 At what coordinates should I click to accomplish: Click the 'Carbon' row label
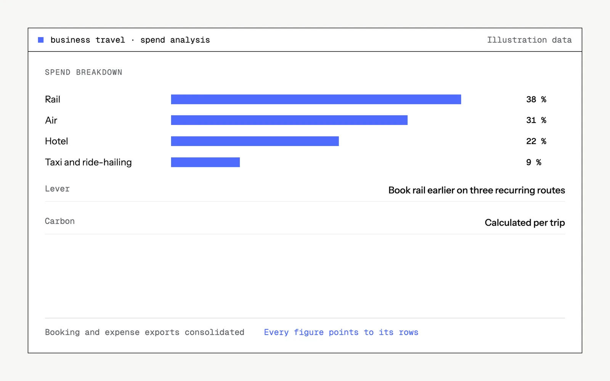[60, 221]
